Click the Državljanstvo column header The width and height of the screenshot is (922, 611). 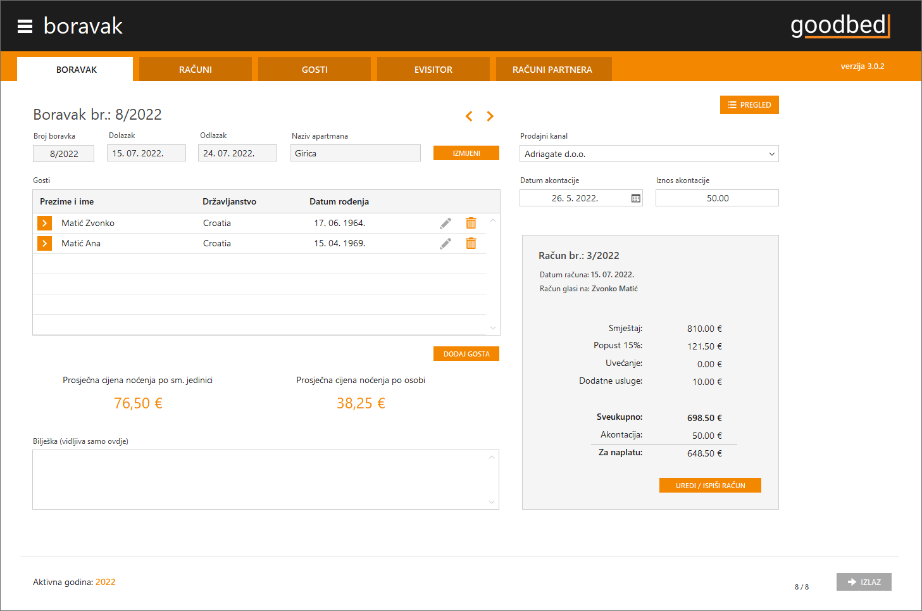[x=229, y=201]
